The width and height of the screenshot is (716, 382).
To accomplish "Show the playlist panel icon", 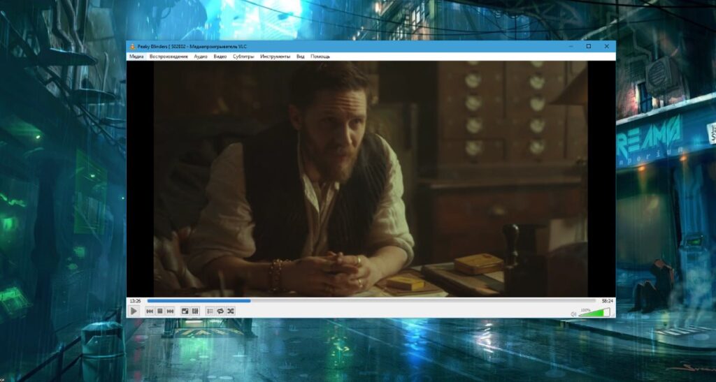I will (x=210, y=311).
